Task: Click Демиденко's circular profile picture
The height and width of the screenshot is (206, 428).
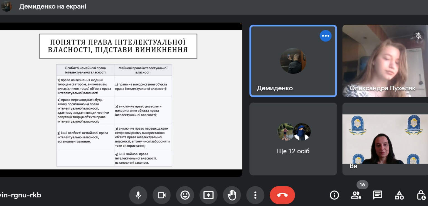Action: click(293, 61)
